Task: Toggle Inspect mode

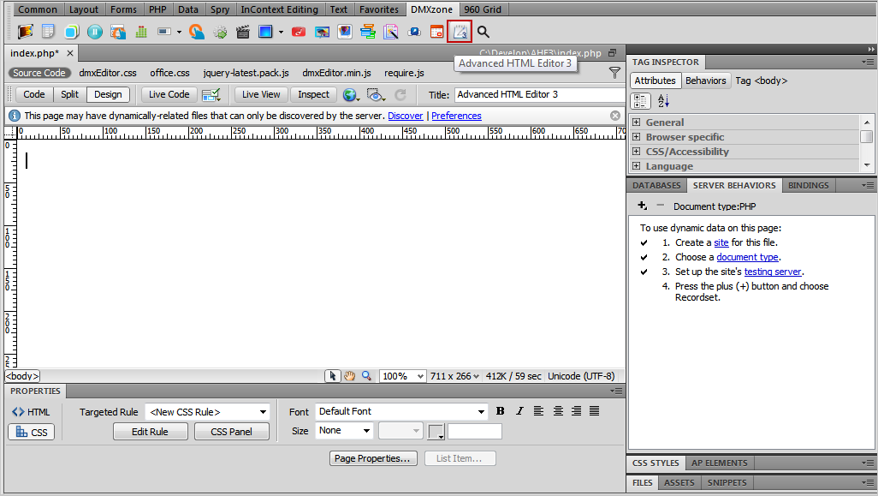Action: pos(313,95)
